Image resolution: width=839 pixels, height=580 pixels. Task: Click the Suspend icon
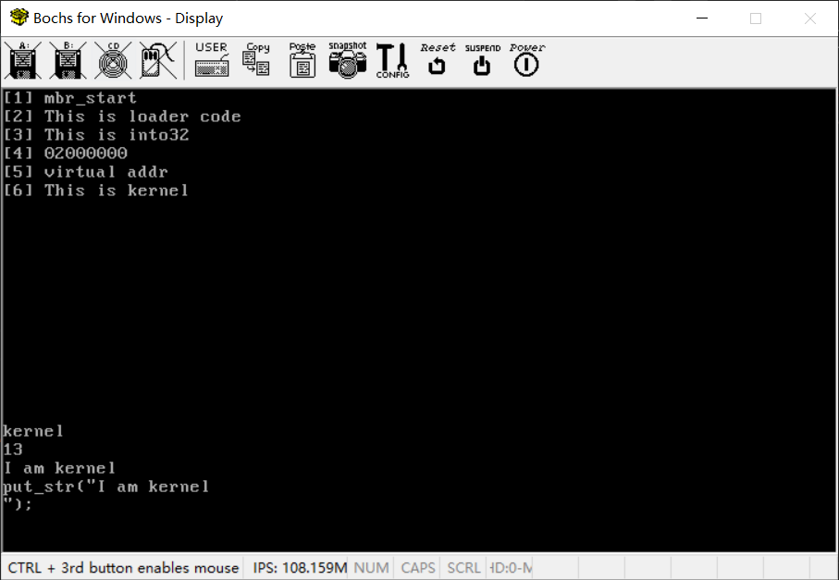click(x=482, y=59)
